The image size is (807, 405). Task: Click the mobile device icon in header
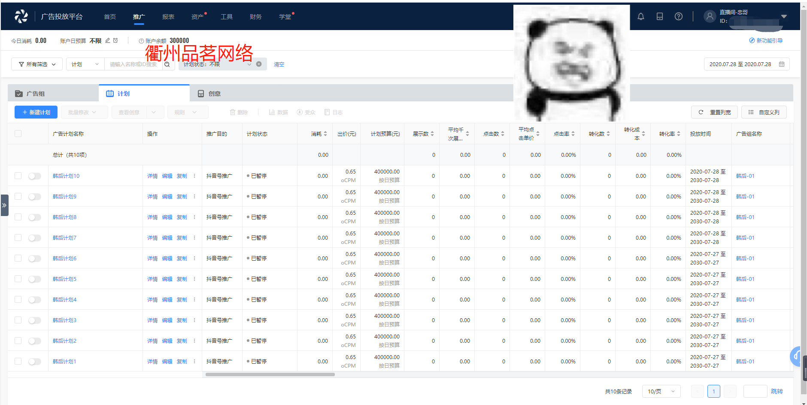pos(659,17)
